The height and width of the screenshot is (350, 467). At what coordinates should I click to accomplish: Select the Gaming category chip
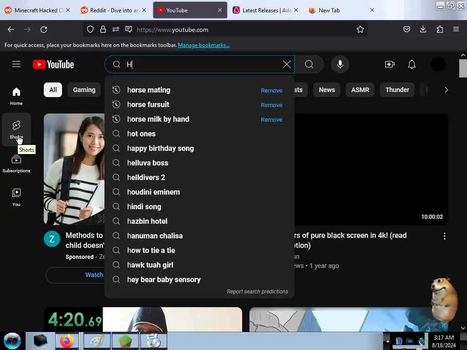(84, 90)
